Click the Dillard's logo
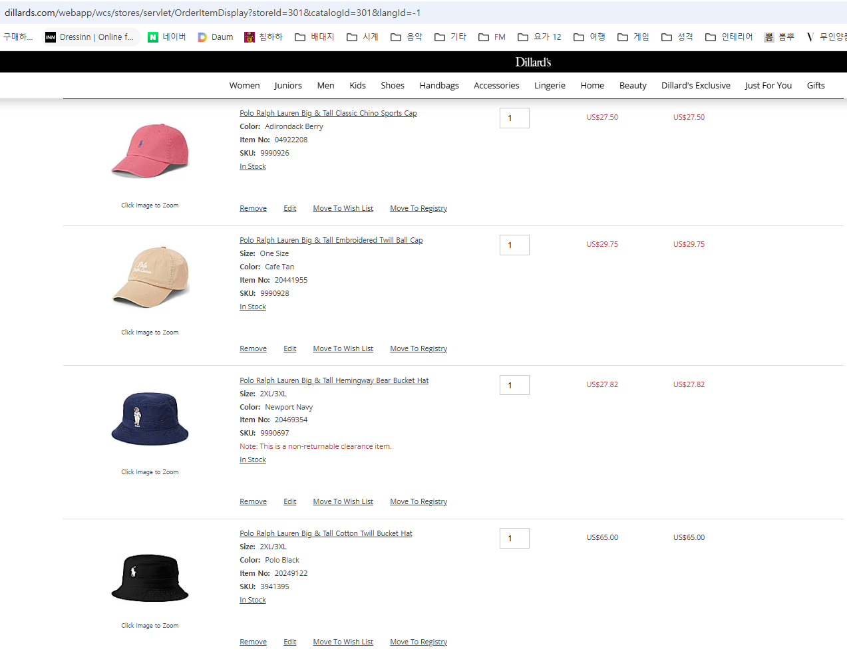 coord(533,62)
